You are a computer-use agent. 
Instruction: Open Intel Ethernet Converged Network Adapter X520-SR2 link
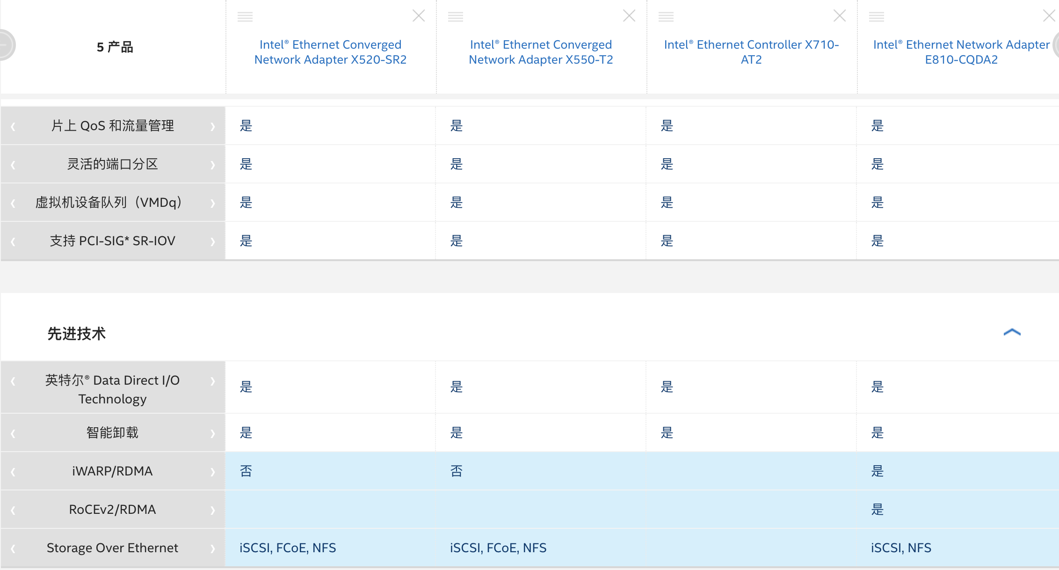tap(330, 52)
